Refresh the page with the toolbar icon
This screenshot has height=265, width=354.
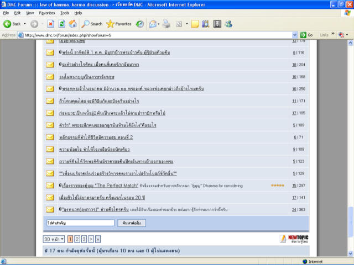coord(61,24)
